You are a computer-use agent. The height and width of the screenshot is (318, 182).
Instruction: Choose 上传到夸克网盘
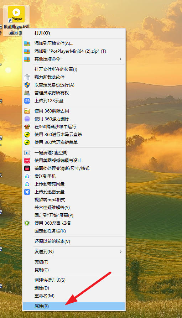pyautogui.click(x=74, y=184)
